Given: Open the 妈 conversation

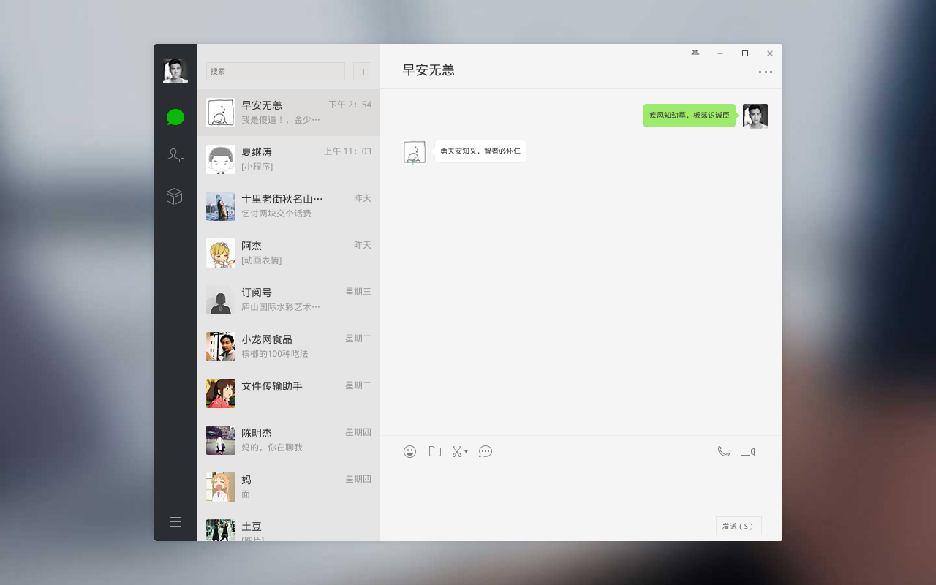Looking at the screenshot, I should tap(289, 487).
